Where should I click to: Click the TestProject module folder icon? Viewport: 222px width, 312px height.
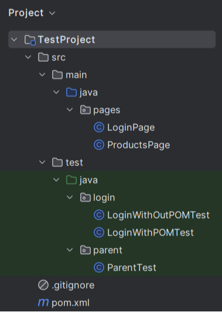coord(30,40)
